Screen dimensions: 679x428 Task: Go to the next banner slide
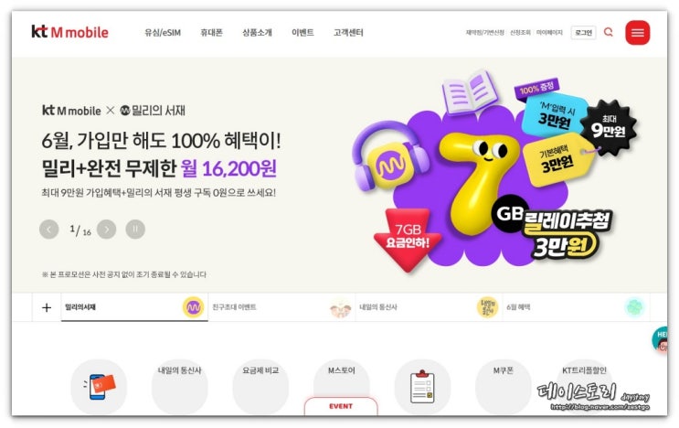click(x=107, y=229)
